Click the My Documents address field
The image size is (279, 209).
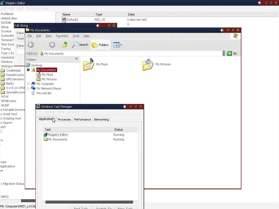tap(131, 54)
